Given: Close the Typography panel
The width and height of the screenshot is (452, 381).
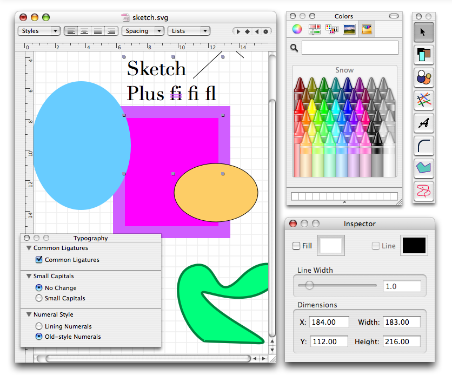Looking at the screenshot, I should coord(27,238).
